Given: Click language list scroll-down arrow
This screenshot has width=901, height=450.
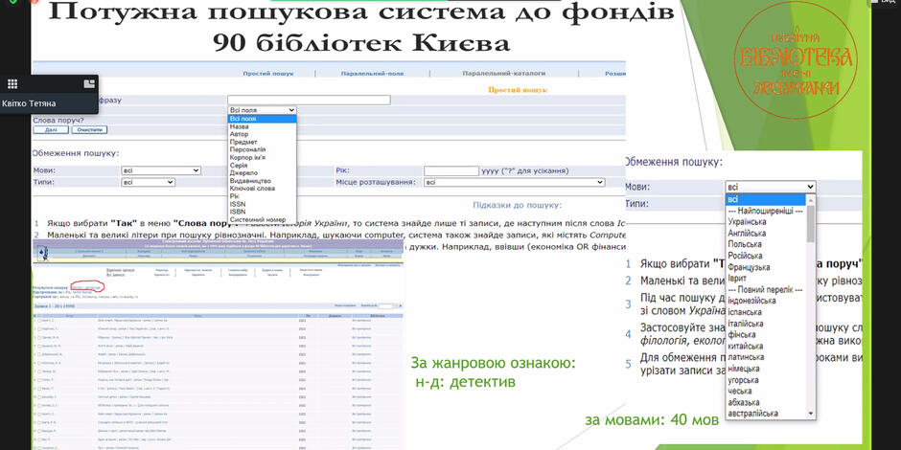Looking at the screenshot, I should [x=811, y=414].
